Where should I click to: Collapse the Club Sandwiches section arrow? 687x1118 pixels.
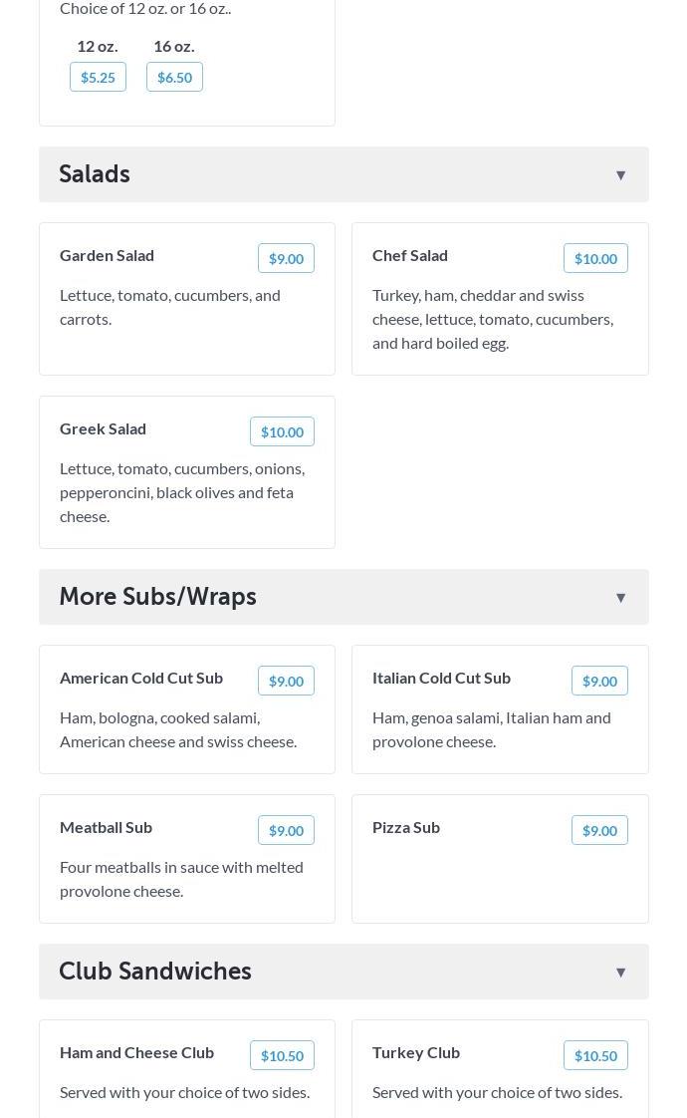(x=620, y=973)
